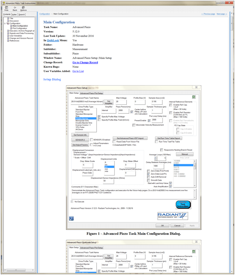Select Main Configuration in contents tree
This screenshot has height=275, width=235.
[20, 26]
